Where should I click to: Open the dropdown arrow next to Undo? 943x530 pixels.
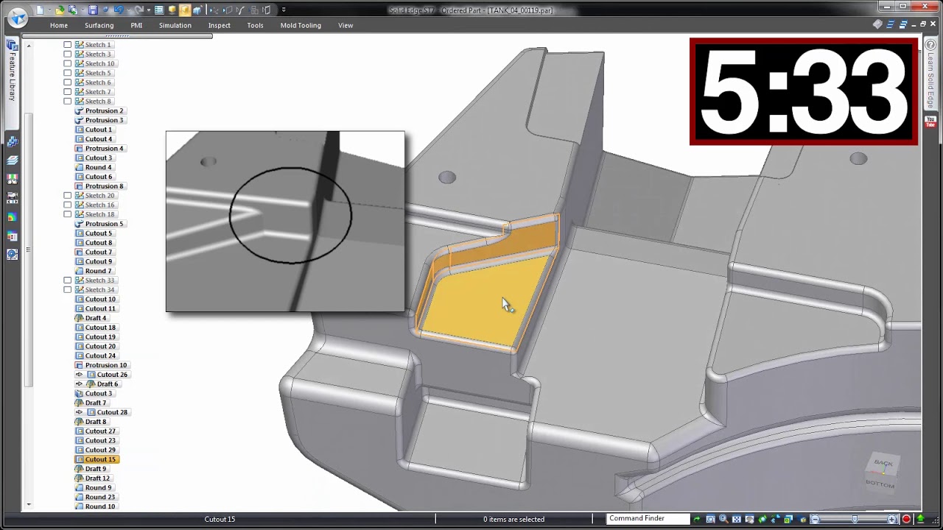[x=129, y=10]
